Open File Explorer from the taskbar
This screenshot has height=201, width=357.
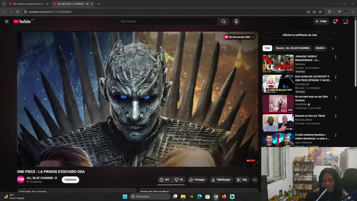click(183, 197)
